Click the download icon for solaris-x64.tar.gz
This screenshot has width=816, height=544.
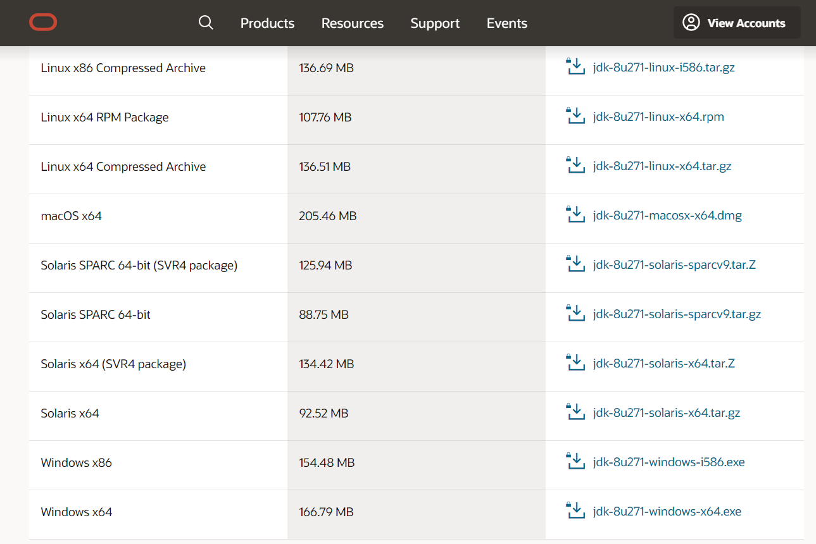point(575,412)
